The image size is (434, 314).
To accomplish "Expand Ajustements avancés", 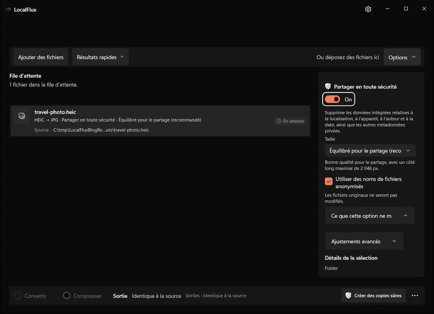I will [x=364, y=241].
